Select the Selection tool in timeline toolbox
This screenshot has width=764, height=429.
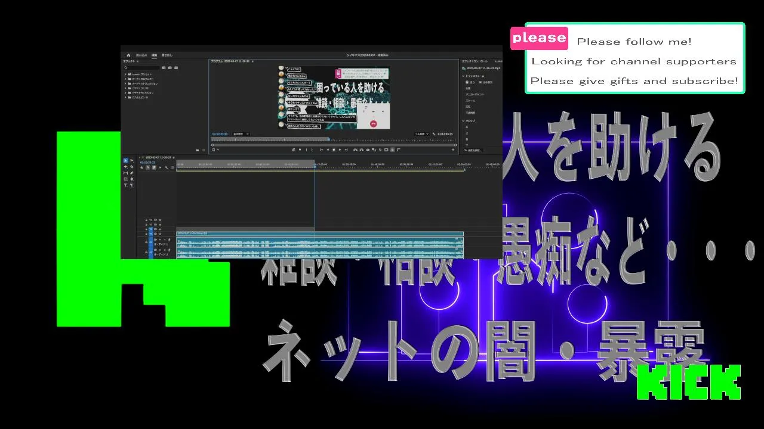pyautogui.click(x=126, y=160)
